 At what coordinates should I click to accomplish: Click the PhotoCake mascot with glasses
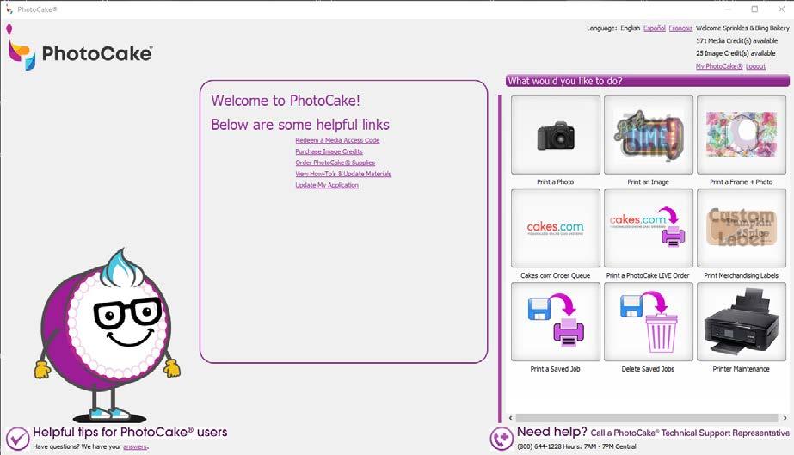(x=108, y=335)
